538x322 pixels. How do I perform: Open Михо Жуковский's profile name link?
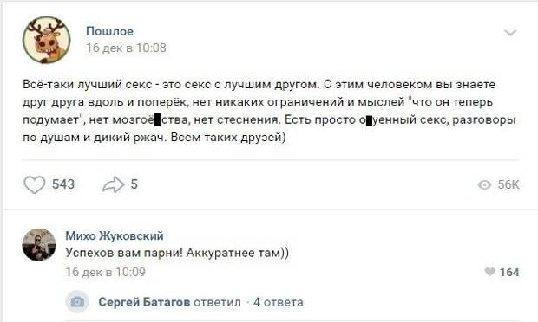point(115,235)
